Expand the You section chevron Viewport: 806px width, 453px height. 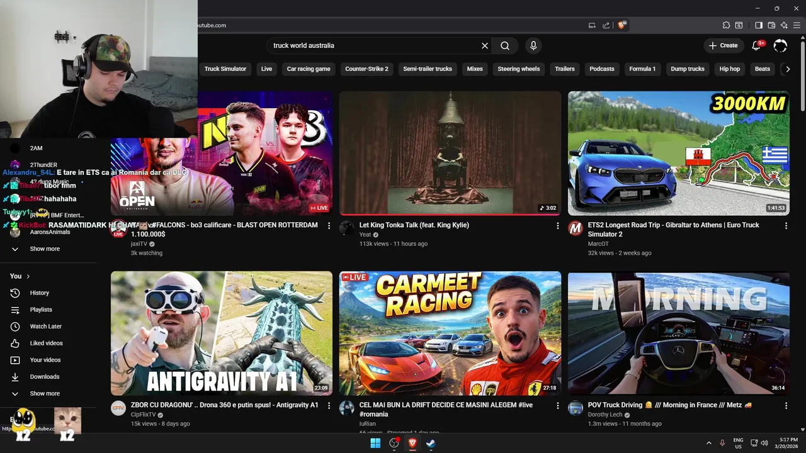click(x=28, y=276)
